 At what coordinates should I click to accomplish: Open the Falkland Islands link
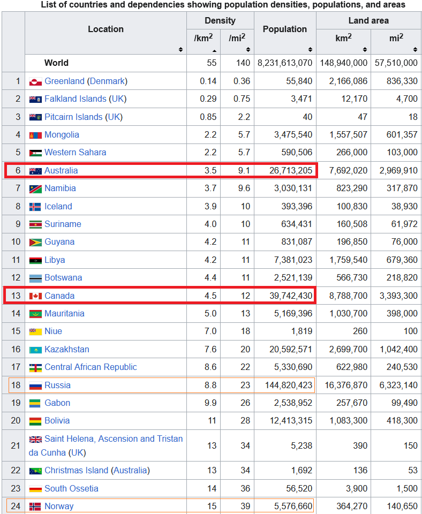(76, 99)
